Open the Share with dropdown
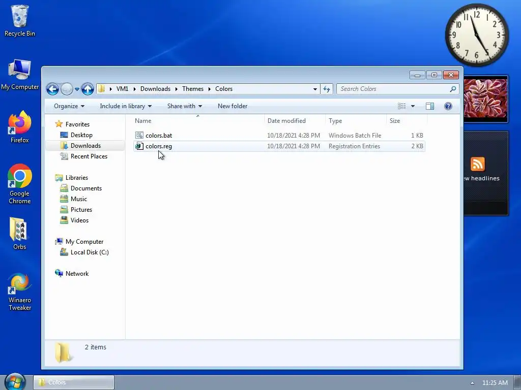This screenshot has height=390, width=521. [184, 106]
